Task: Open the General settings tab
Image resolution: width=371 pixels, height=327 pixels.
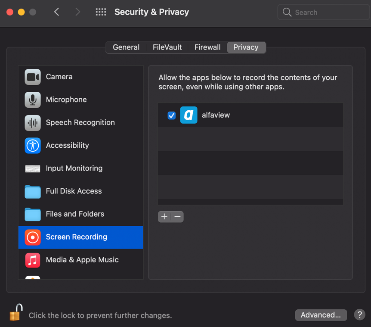Action: tap(126, 47)
